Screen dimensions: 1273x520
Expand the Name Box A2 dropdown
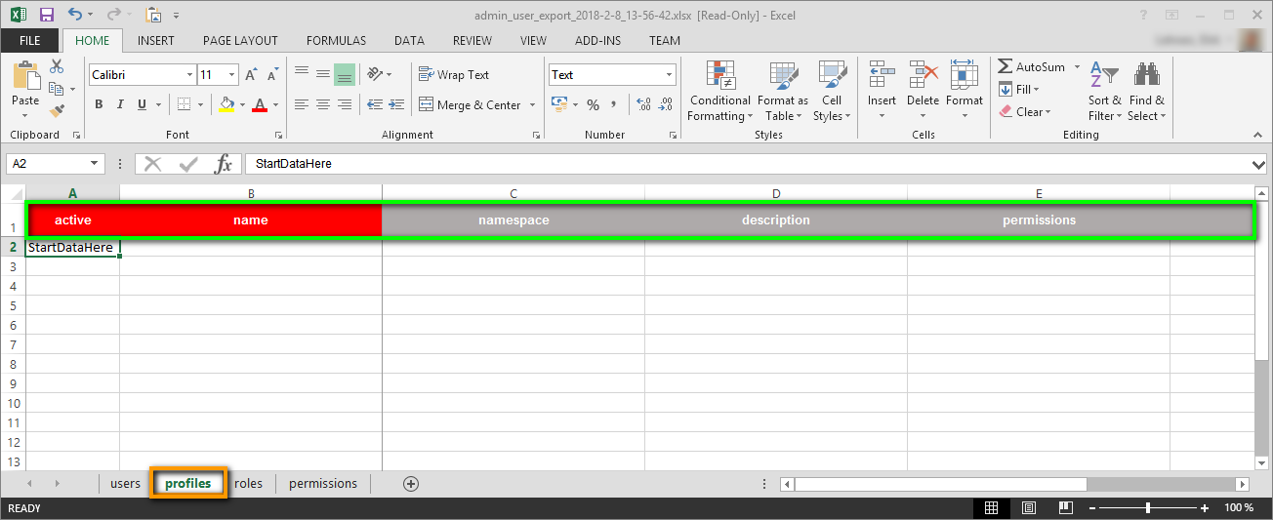95,164
